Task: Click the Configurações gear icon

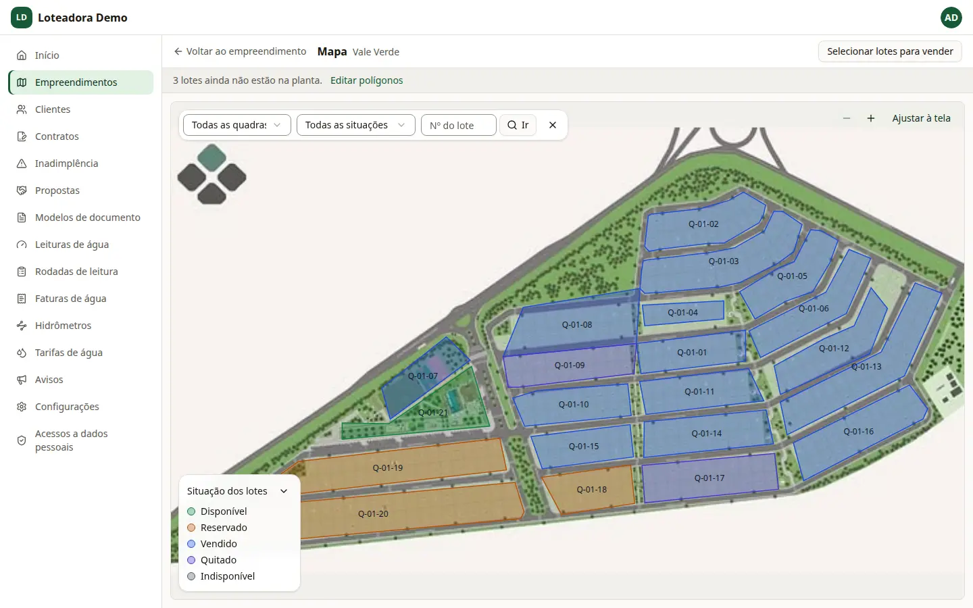Action: (x=22, y=407)
